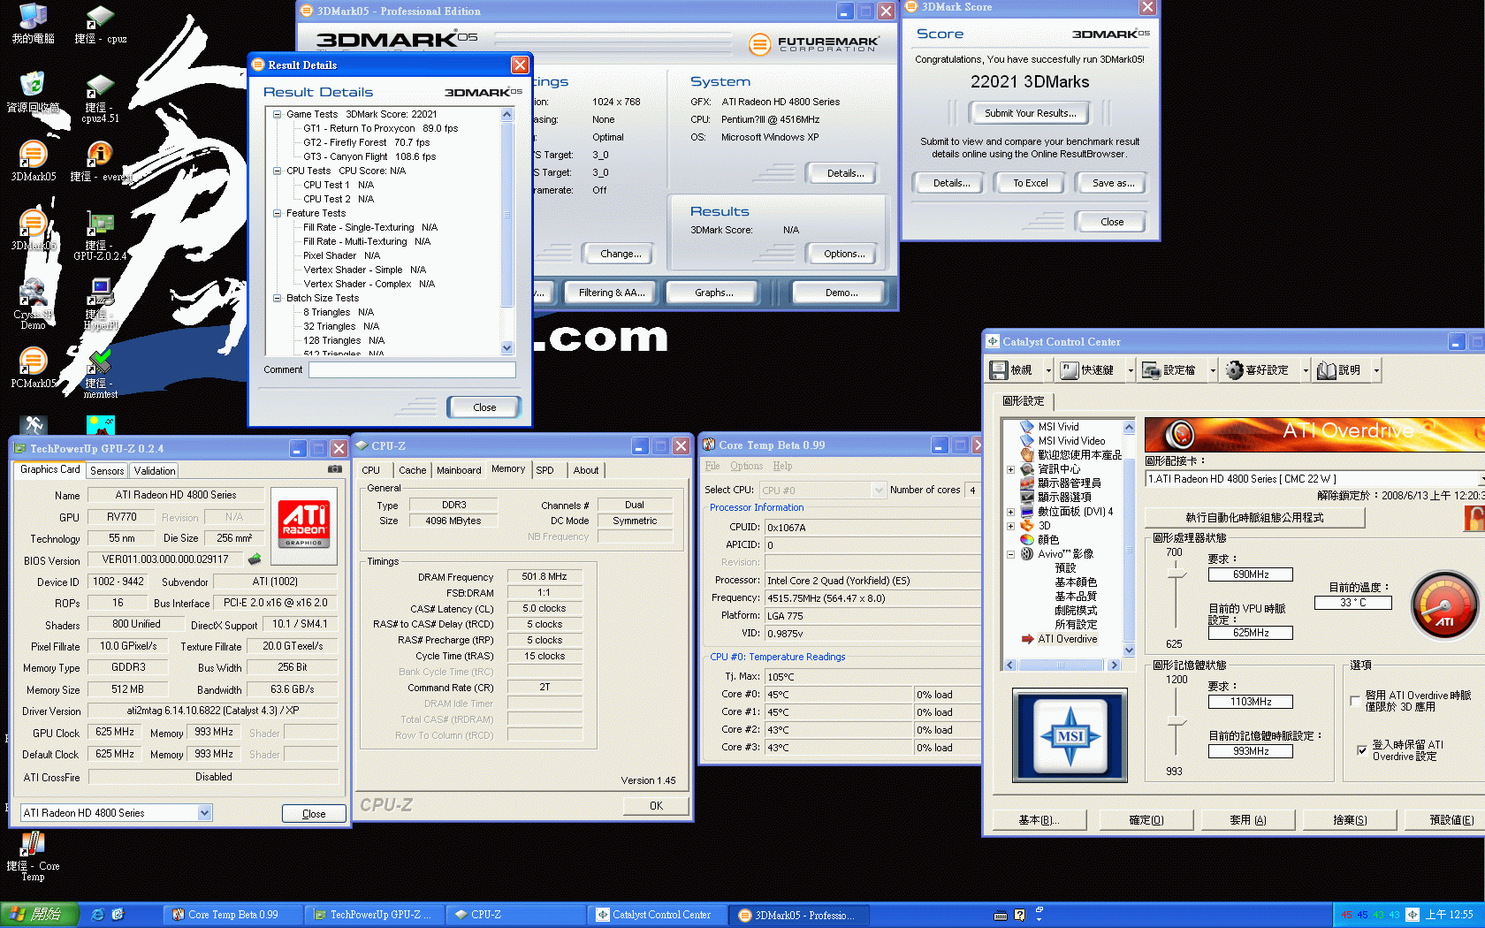Open the Help menu in Core Temp
Image resolution: width=1485 pixels, height=928 pixels.
coord(782,466)
